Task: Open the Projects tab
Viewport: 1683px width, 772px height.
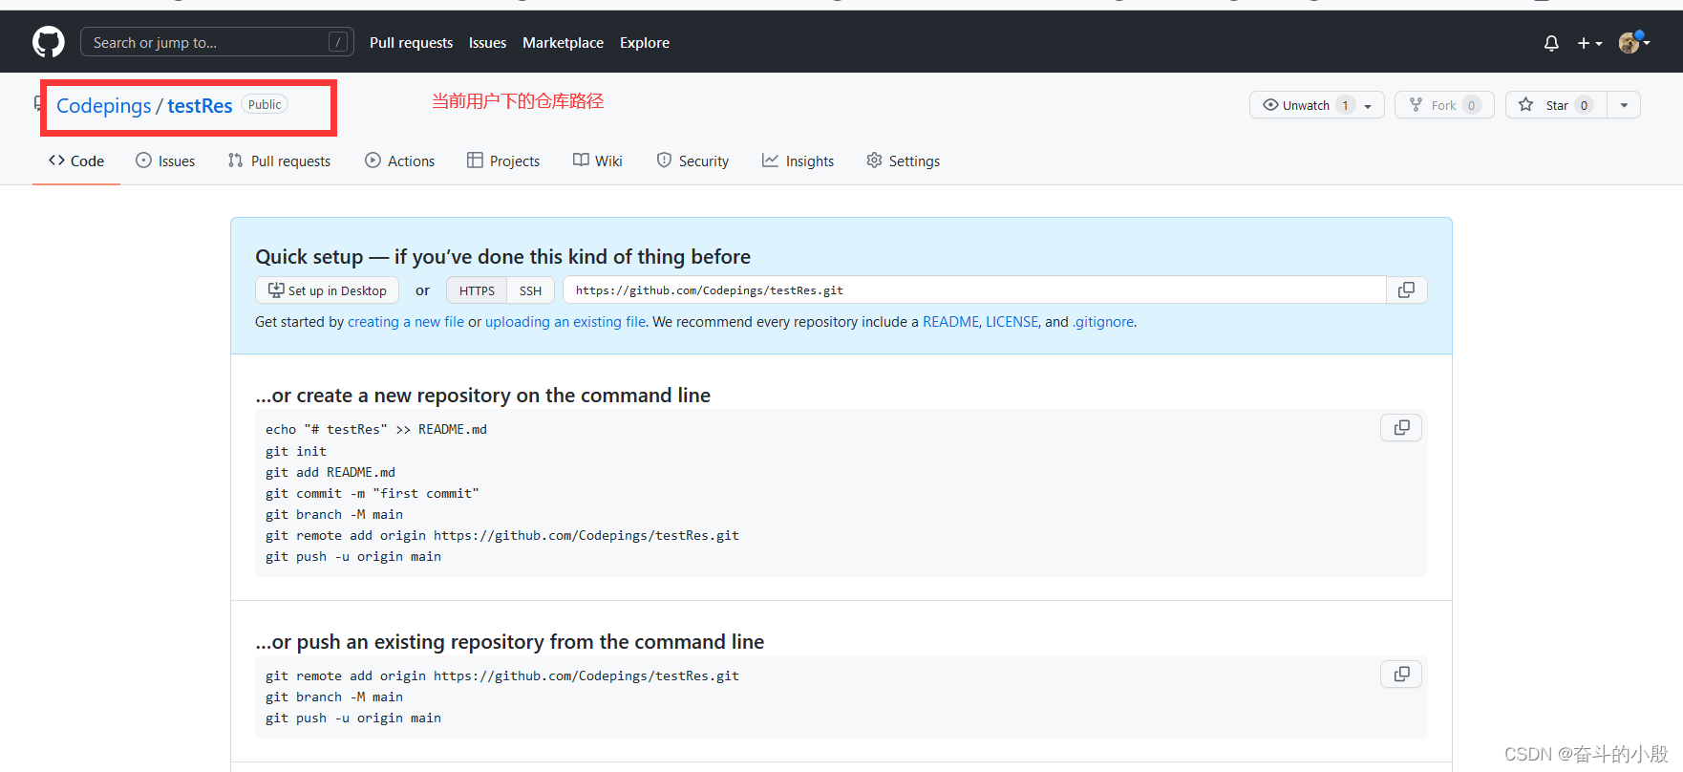Action: click(x=503, y=161)
